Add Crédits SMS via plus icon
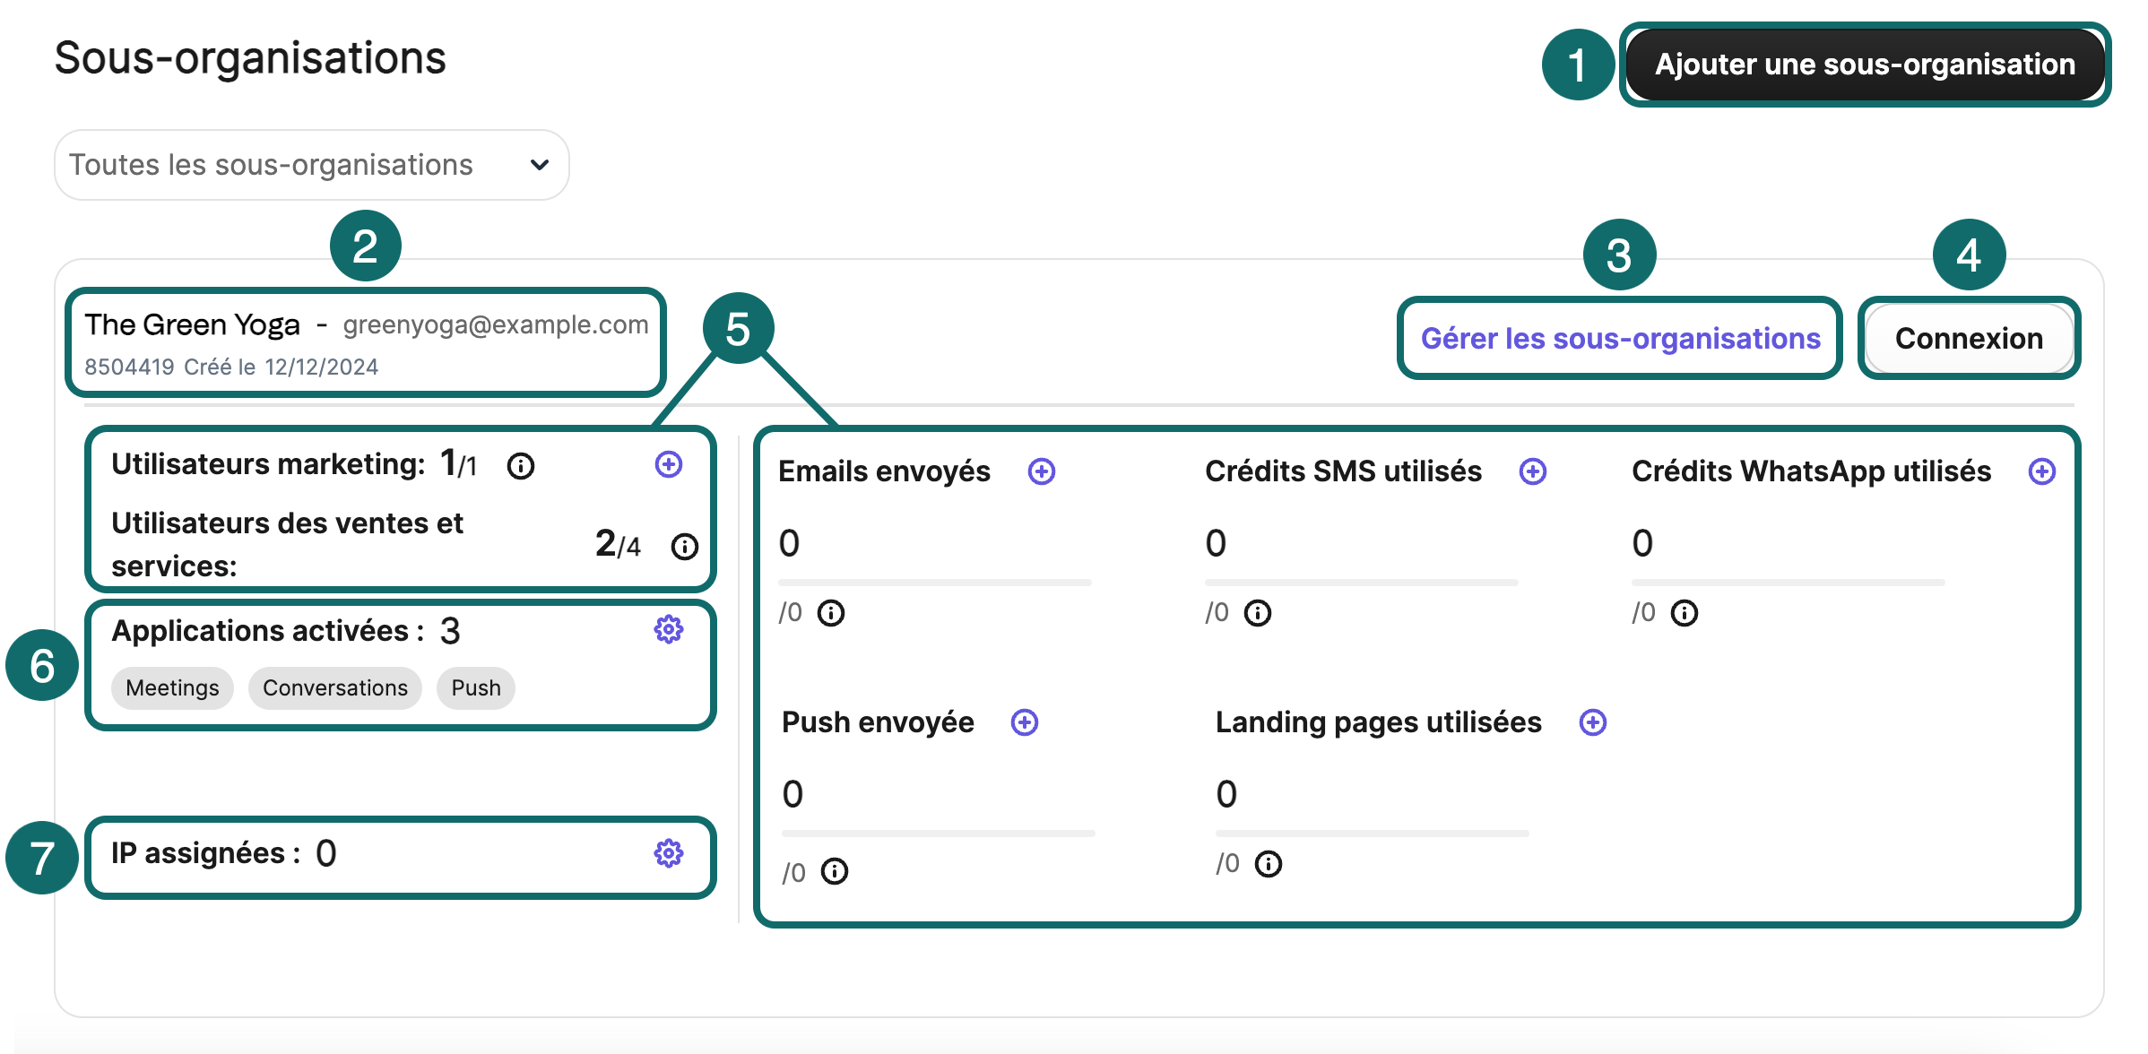This screenshot has height=1054, width=2148. click(x=1533, y=471)
